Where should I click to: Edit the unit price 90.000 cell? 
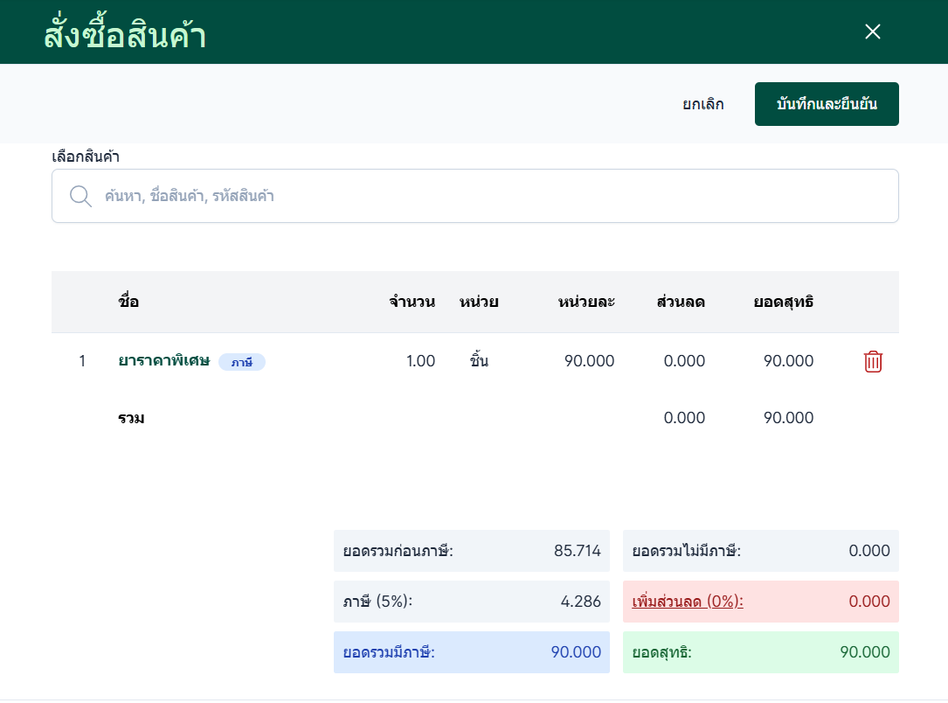pos(588,361)
